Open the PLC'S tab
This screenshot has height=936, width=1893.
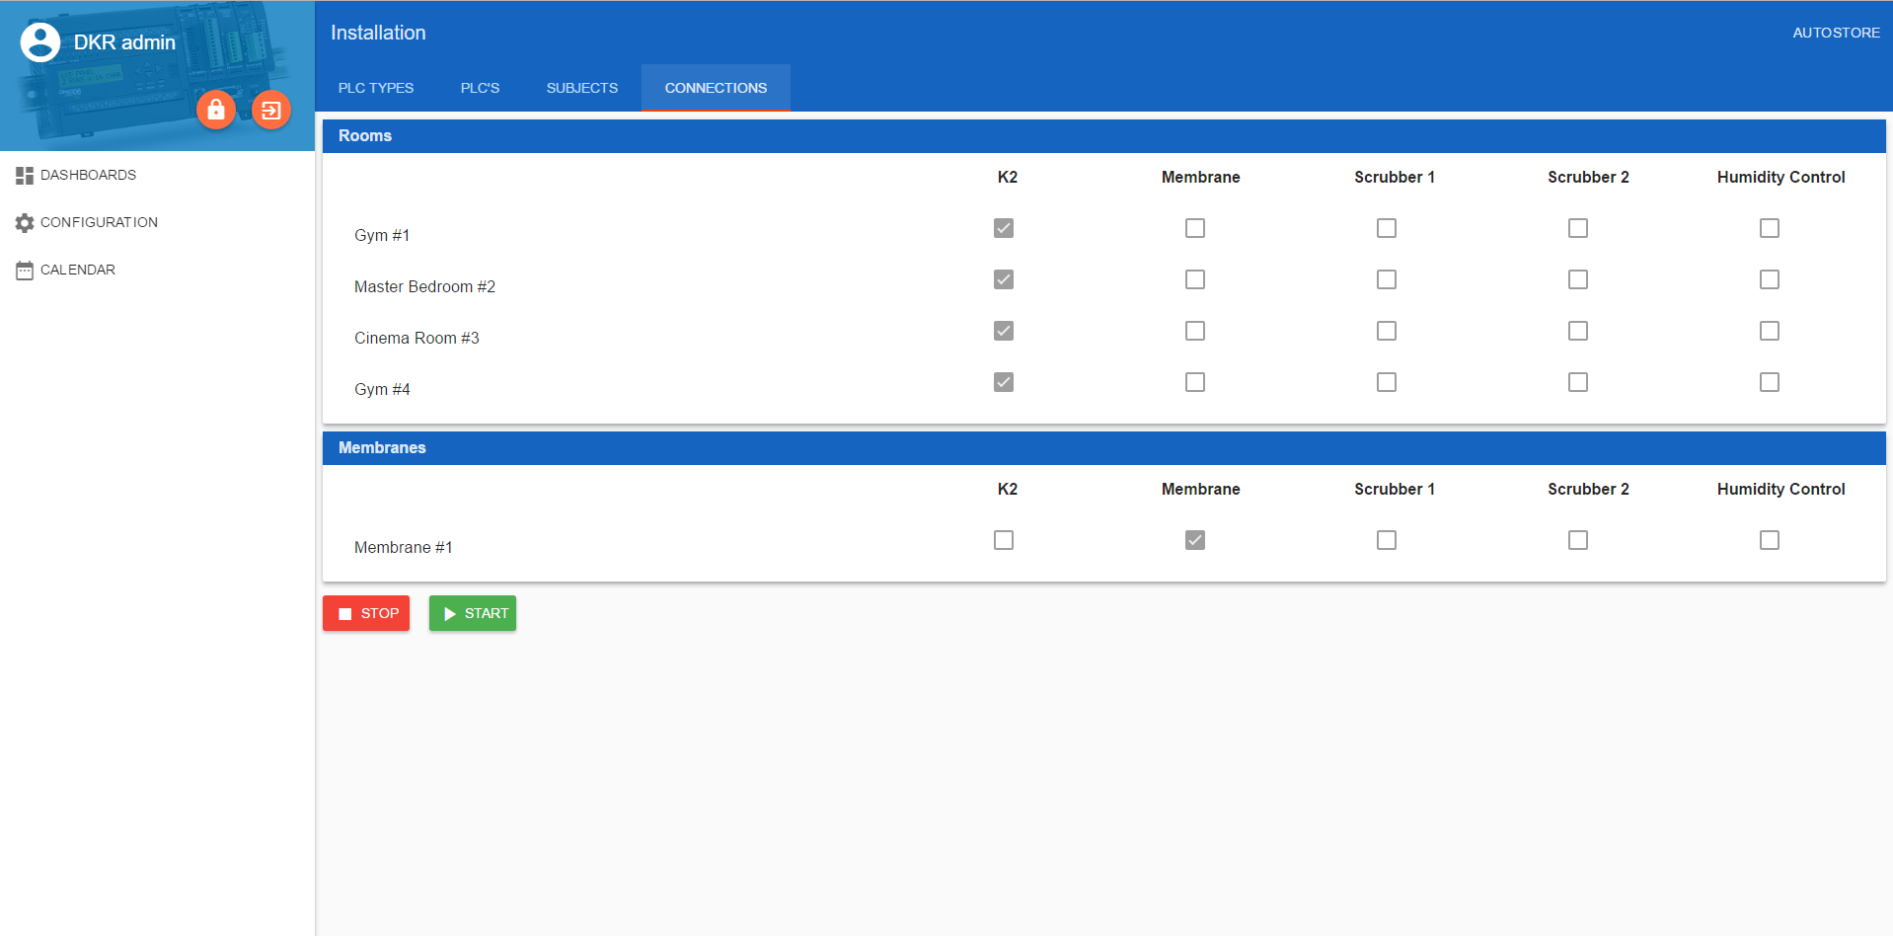pos(480,88)
